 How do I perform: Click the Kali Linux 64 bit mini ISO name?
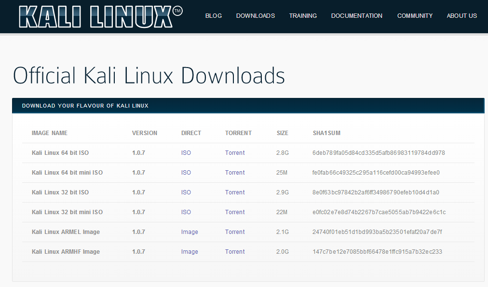[x=67, y=173]
